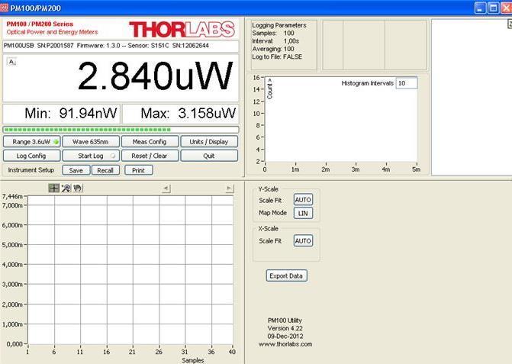The height and width of the screenshot is (364, 512).
Task: Open the Range 3.6uW setting
Action: point(32,142)
